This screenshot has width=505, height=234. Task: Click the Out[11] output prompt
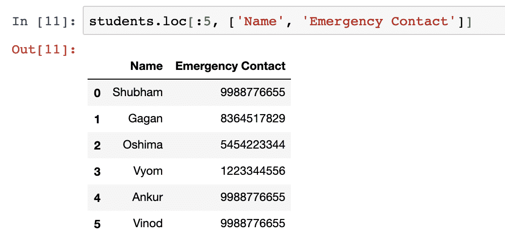pos(44,50)
